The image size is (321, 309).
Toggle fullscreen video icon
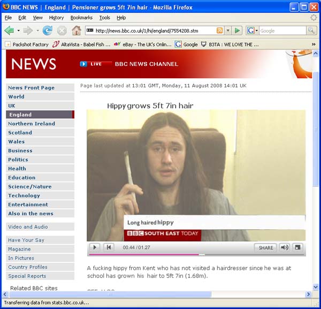[x=297, y=247]
